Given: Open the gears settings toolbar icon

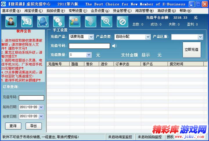Looking at the screenshot, I should point(59,21).
